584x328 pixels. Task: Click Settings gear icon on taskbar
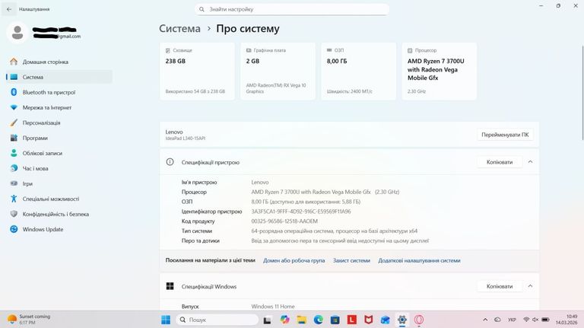click(401, 320)
